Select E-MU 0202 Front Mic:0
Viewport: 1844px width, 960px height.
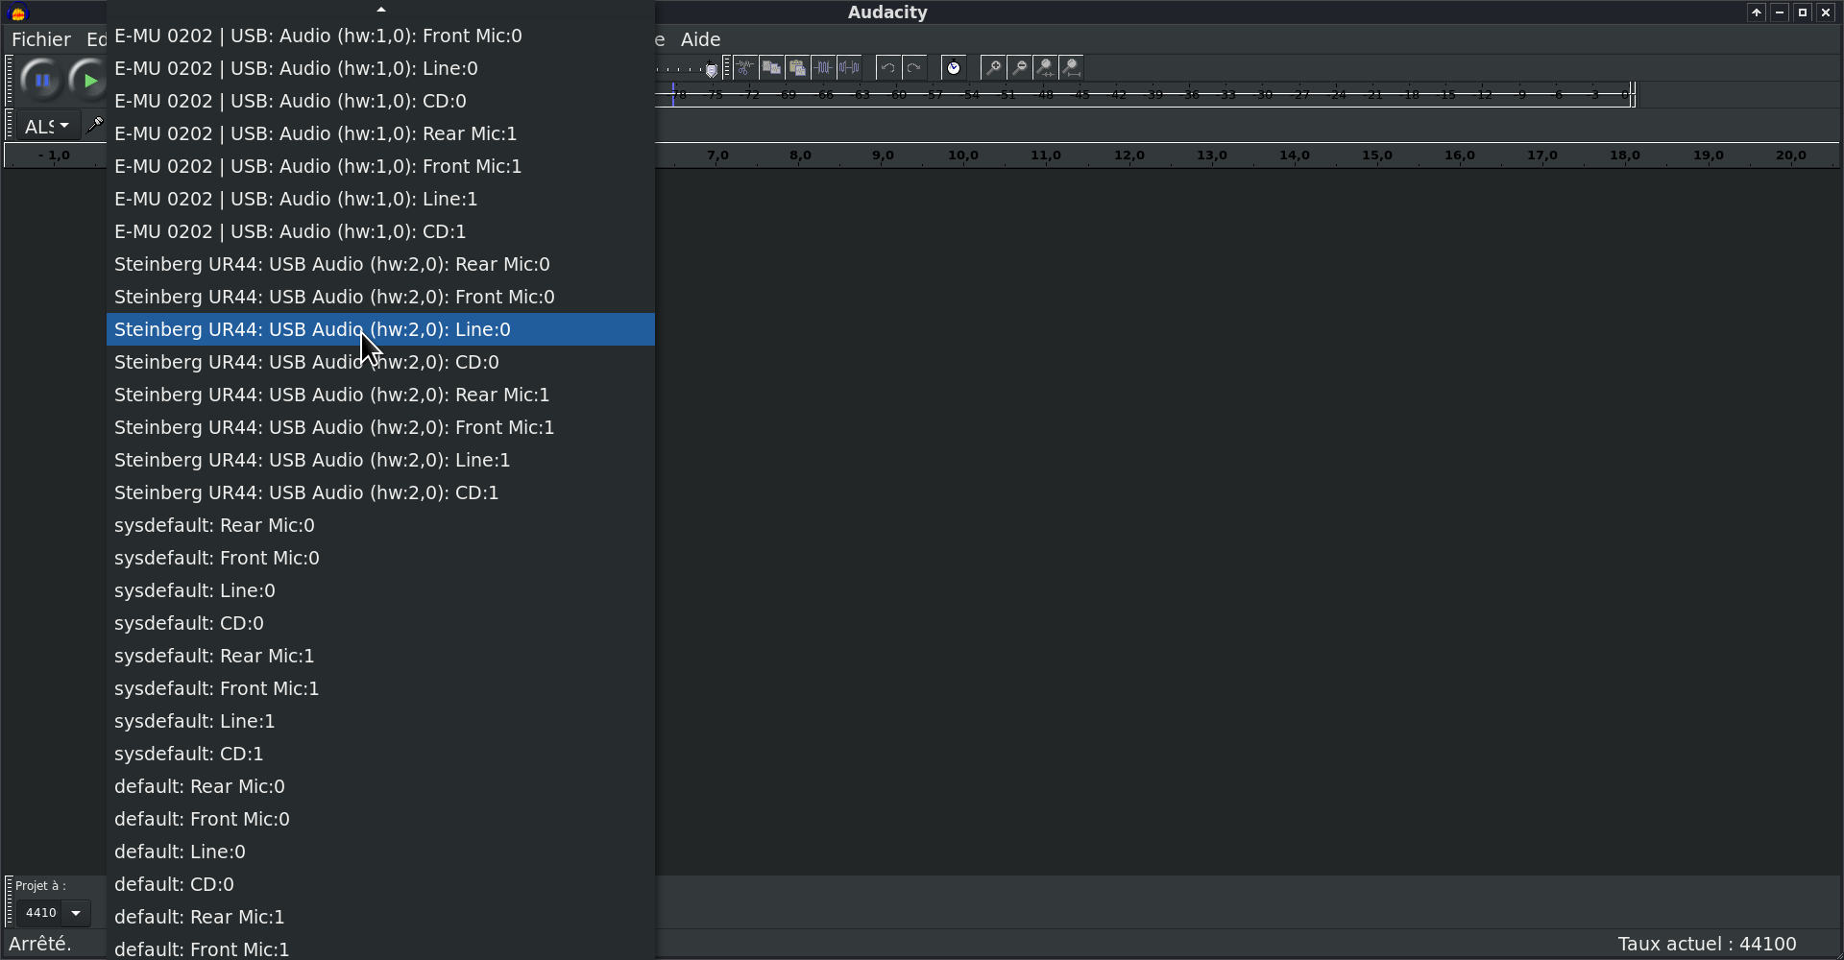(380, 36)
